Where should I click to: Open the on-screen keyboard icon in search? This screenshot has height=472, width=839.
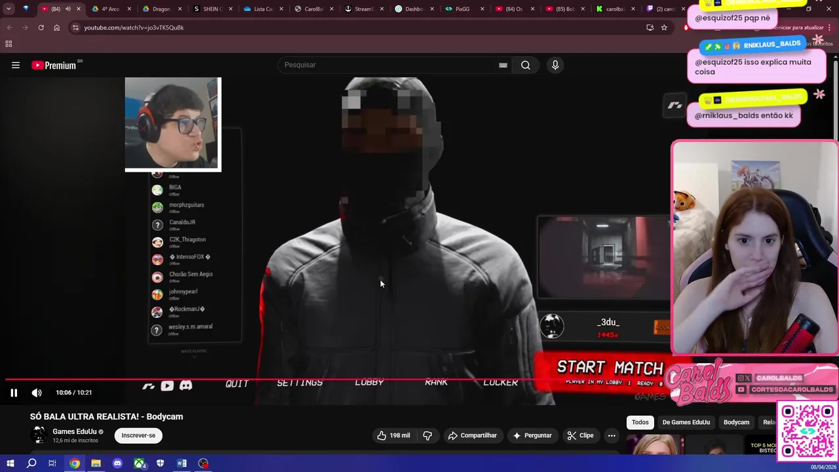(503, 65)
